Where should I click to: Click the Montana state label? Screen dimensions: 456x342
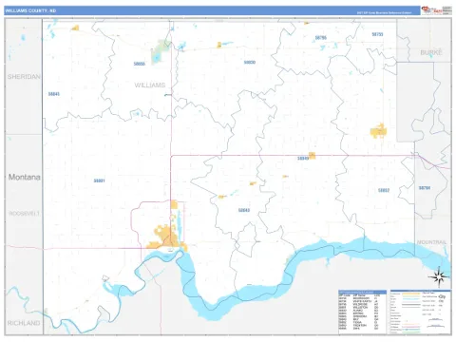(25, 177)
